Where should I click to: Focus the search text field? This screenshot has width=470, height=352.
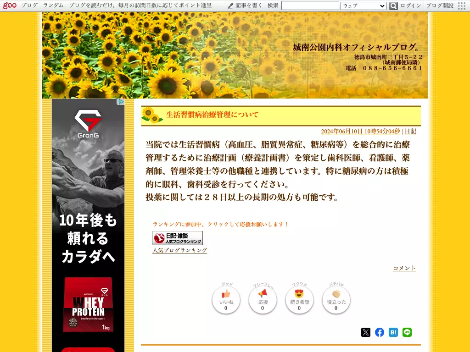pos(310,5)
